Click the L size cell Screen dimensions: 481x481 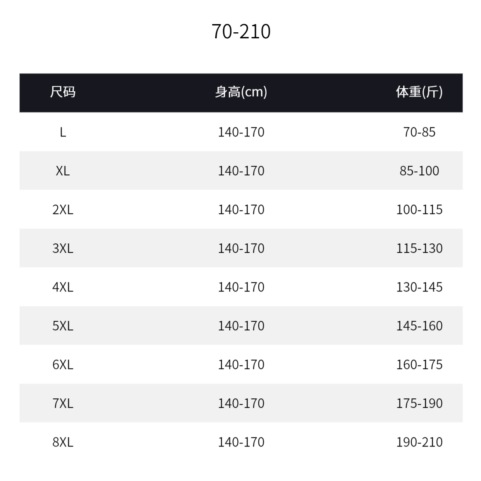tap(62, 132)
